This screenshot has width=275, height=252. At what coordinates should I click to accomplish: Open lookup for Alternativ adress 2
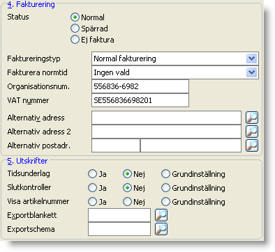coord(252,132)
